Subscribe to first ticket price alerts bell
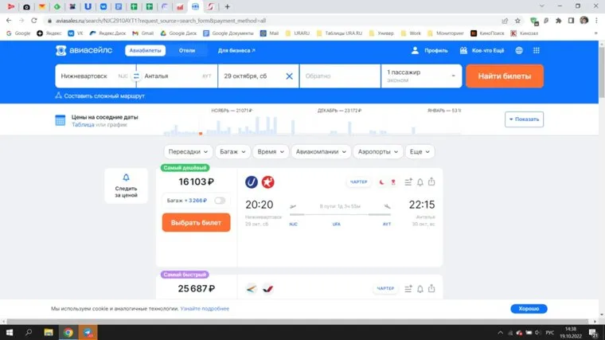This screenshot has height=340, width=605. pos(420,182)
